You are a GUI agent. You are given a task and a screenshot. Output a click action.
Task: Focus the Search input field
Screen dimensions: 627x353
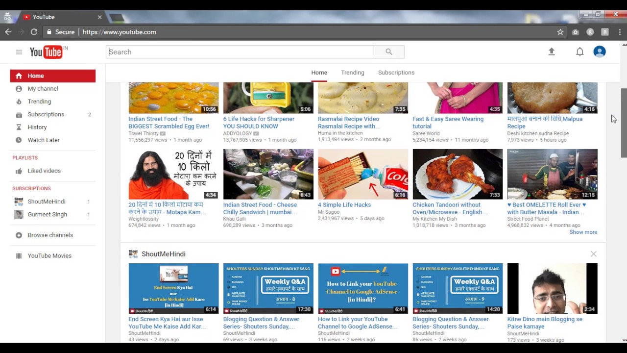(240, 52)
